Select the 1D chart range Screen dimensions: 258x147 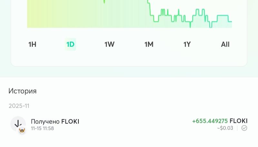tap(70, 44)
